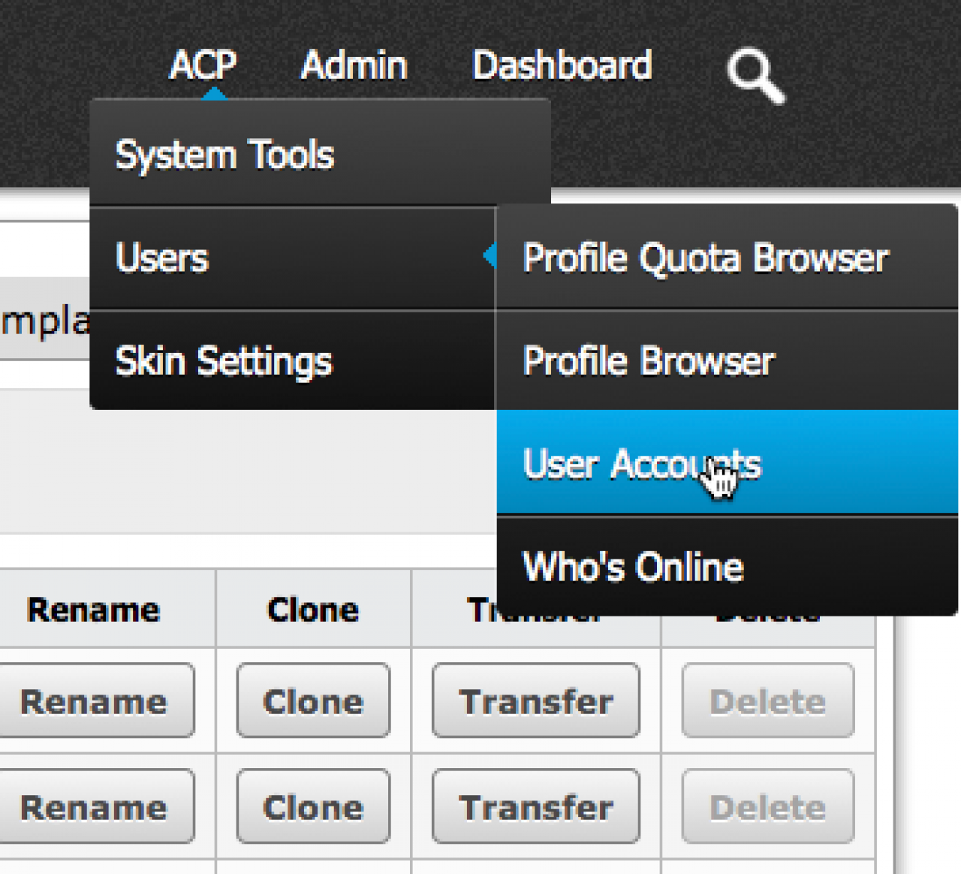Click Transfer button in first row
The height and width of the screenshot is (874, 961).
click(536, 701)
